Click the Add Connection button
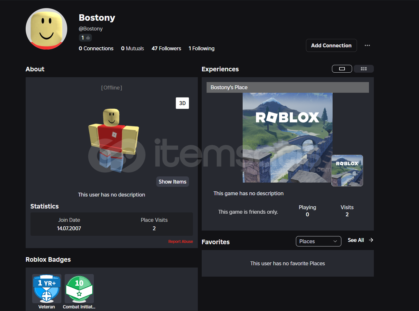Screen dimensions: 419x311 click(331, 45)
